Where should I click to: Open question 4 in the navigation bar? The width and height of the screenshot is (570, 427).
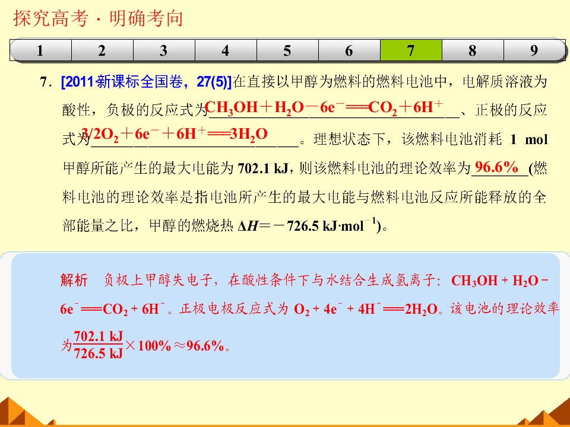click(226, 50)
